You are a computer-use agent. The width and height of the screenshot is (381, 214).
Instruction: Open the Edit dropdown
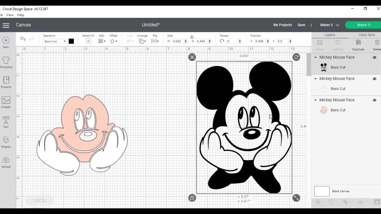(102, 41)
